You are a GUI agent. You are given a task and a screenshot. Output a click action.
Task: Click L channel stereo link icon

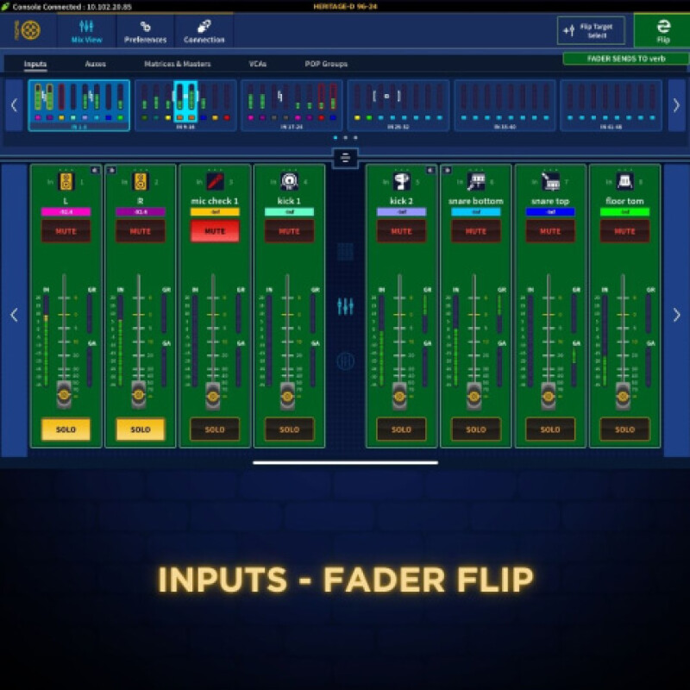point(95,170)
